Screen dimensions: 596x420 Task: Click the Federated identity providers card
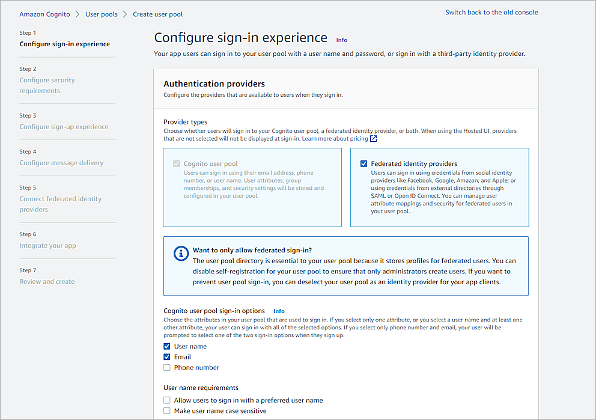[440, 187]
